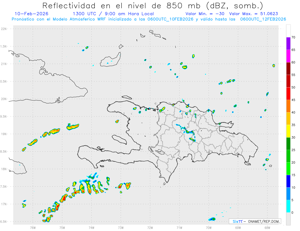The width and height of the screenshot is (300, 231).
Task: Click the cyan 0-5 dBZ legend swatch
Action: [x=288, y=206]
